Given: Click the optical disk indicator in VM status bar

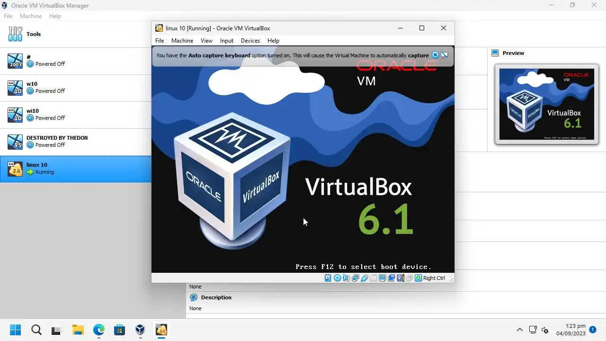Looking at the screenshot, I should pyautogui.click(x=337, y=278).
